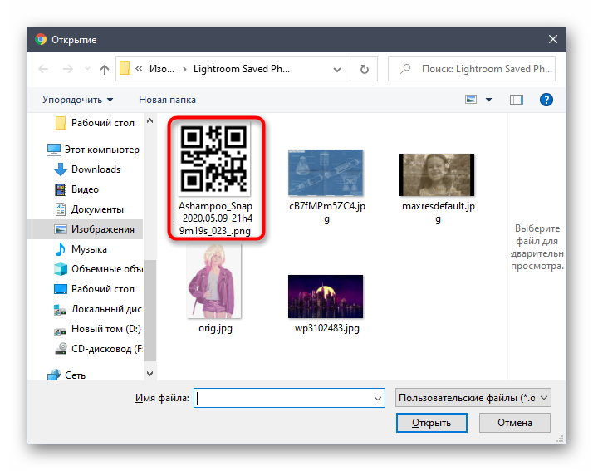Click the Отмена button

click(x=515, y=423)
